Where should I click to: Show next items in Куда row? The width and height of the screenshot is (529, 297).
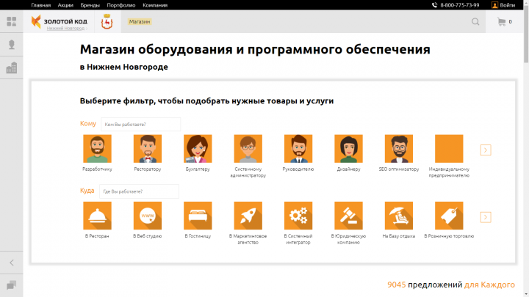(486, 217)
